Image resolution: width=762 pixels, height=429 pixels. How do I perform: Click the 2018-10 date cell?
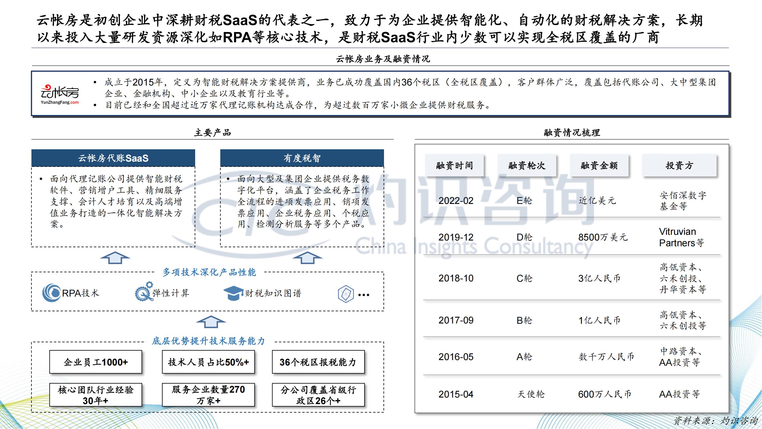point(456,278)
